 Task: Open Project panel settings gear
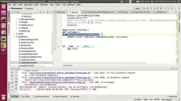pyautogui.click(x=47, y=12)
